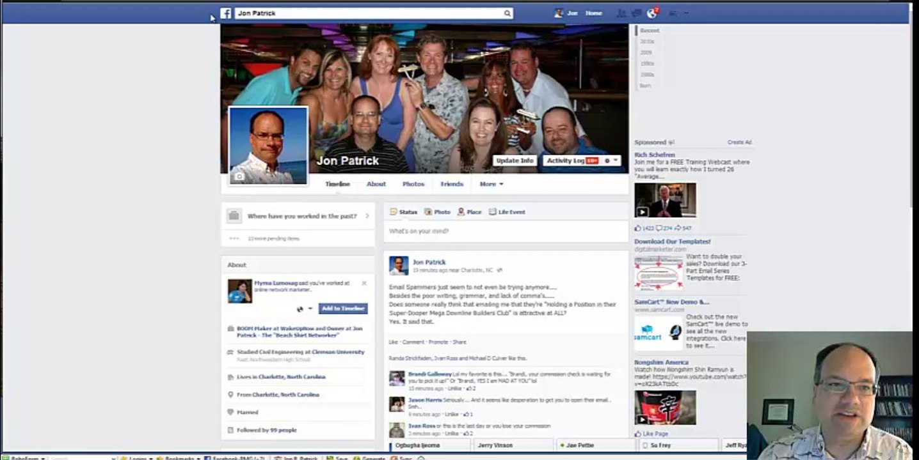The width and height of the screenshot is (919, 460).
Task: Show the more pending items link
Action: pos(273,239)
